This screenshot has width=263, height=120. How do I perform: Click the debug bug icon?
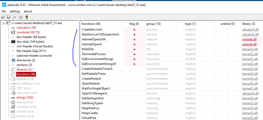tap(13, 102)
